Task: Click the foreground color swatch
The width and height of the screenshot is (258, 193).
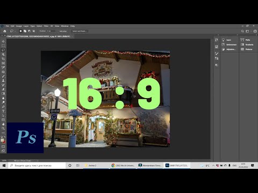Action: [2, 140]
